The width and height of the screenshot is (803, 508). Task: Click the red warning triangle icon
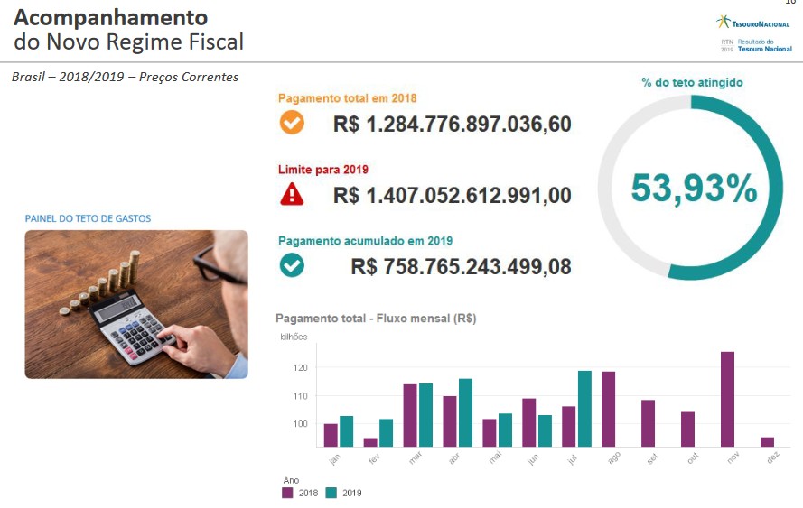pos(292,193)
